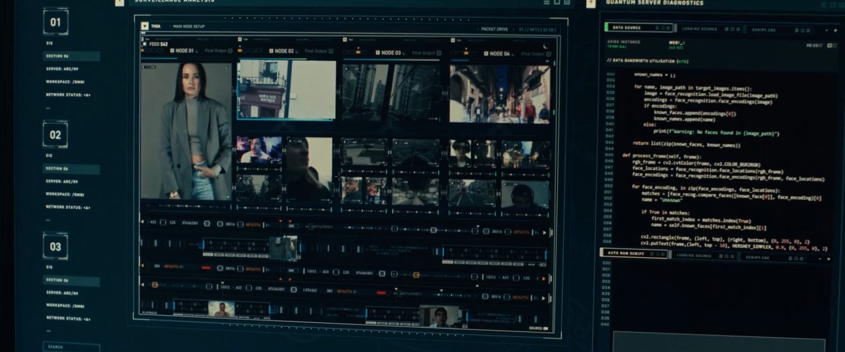The width and height of the screenshot is (845, 352).
Task: Open the woman in gray blazer feed
Action: [x=187, y=130]
